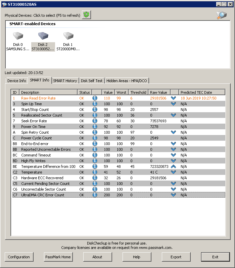
Task: Open info icon for Spin Up Time
Action: pos(95,104)
